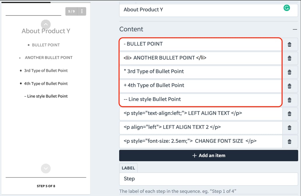The width and height of the screenshot is (301, 196).
Task: Open the Grammarly icon near About Product Y
Action: 287,8
